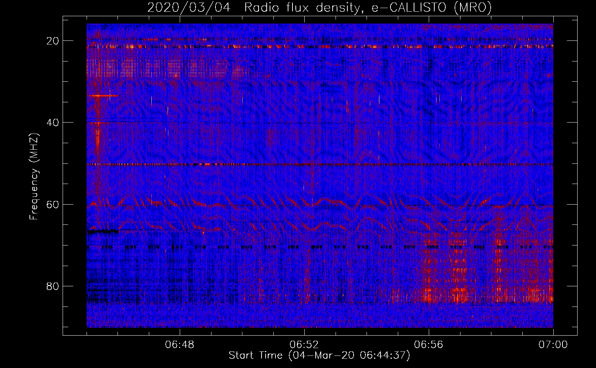Click the 06:56 time tick label
596x368 pixels.
pyautogui.click(x=429, y=345)
